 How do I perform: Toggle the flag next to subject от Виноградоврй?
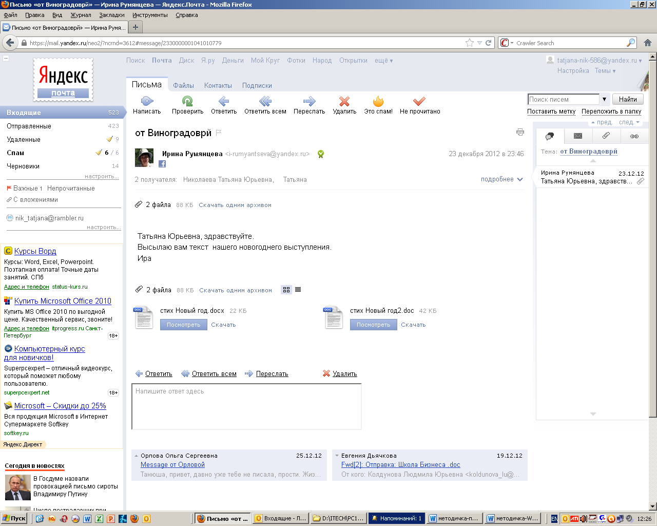[x=219, y=133]
